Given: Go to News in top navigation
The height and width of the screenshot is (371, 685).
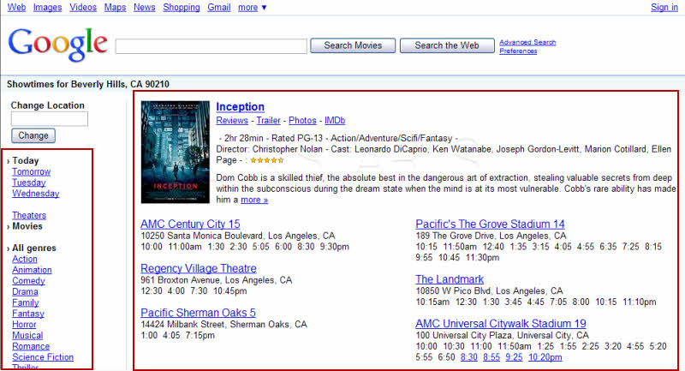Looking at the screenshot, I should pyautogui.click(x=144, y=8).
